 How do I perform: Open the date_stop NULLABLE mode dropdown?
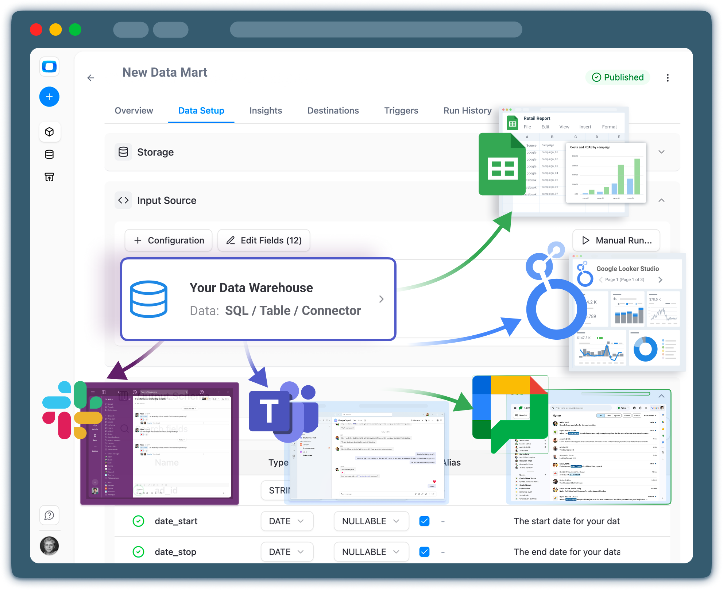371,552
